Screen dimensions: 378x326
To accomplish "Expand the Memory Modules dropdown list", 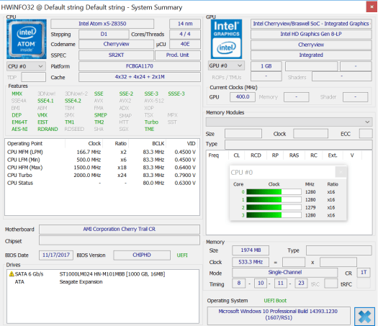I will pos(289,122).
